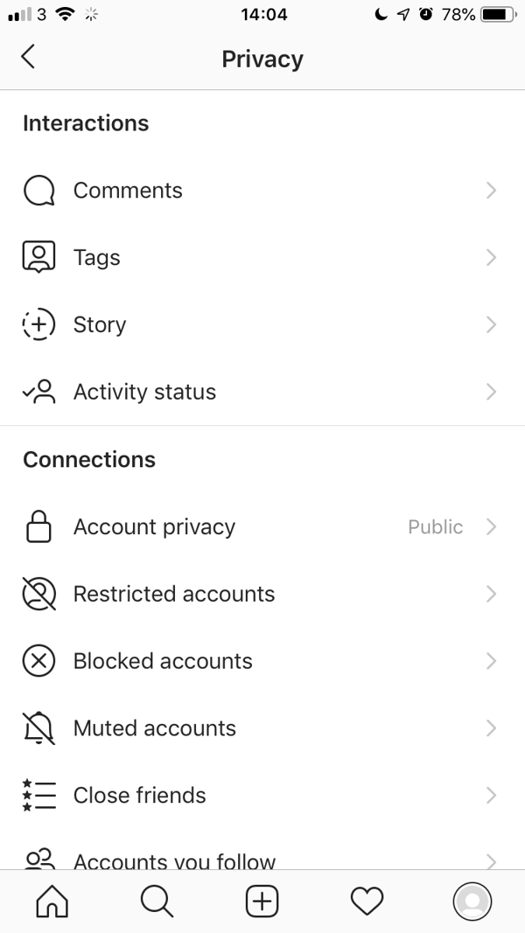Click the Activity status person icon
Image resolution: width=525 pixels, height=933 pixels.
click(38, 392)
